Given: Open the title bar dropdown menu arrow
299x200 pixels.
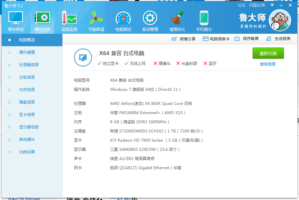Looking at the screenshot, I should click(272, 5).
